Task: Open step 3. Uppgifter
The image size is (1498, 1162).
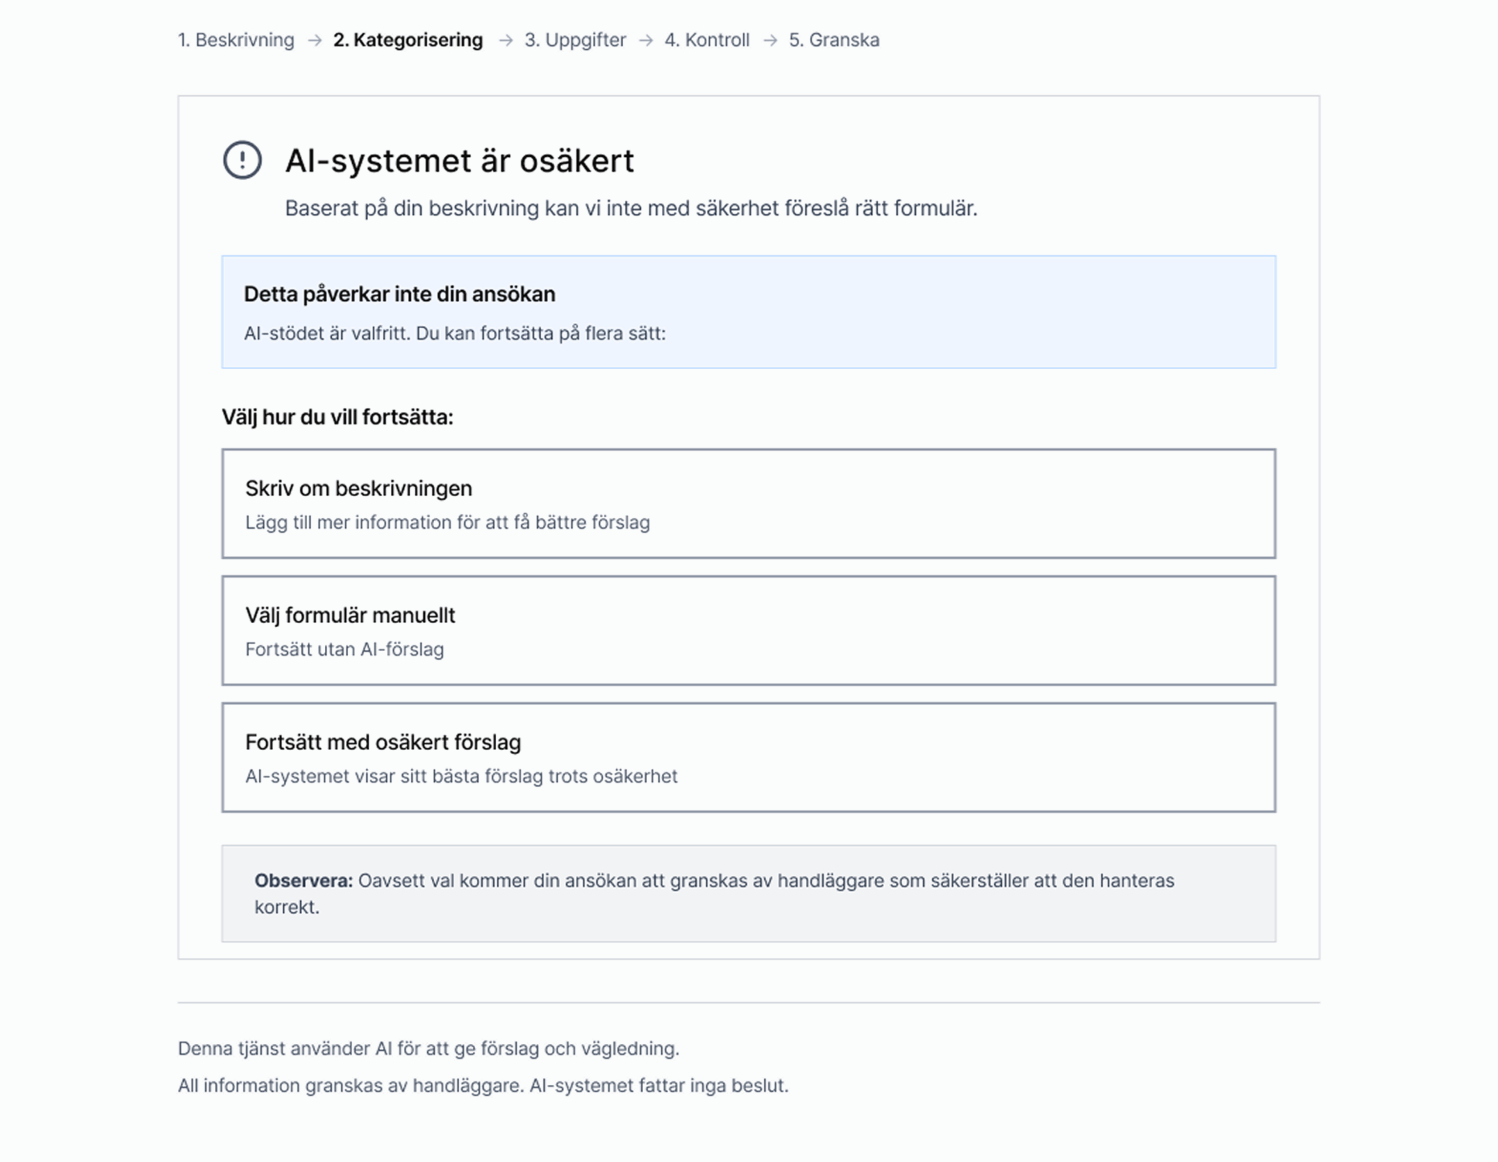Action: click(x=575, y=40)
